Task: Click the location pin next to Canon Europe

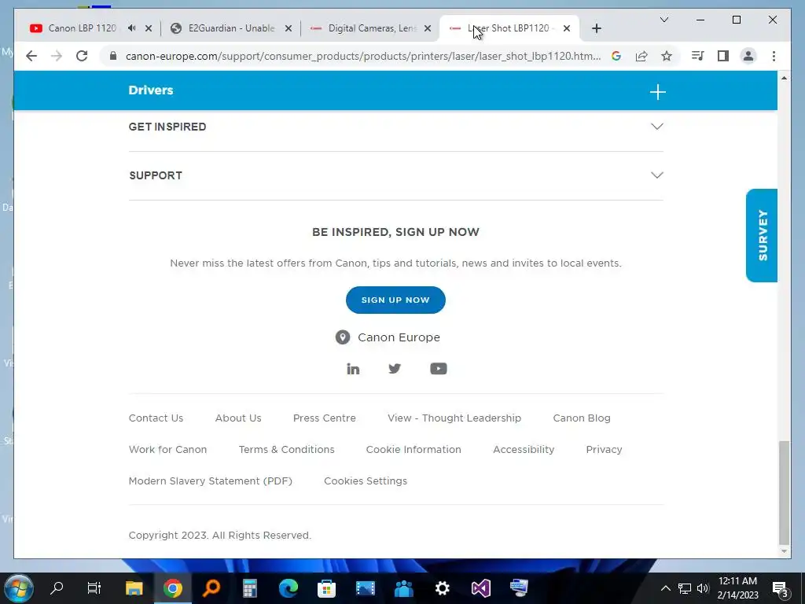Action: pos(343,337)
